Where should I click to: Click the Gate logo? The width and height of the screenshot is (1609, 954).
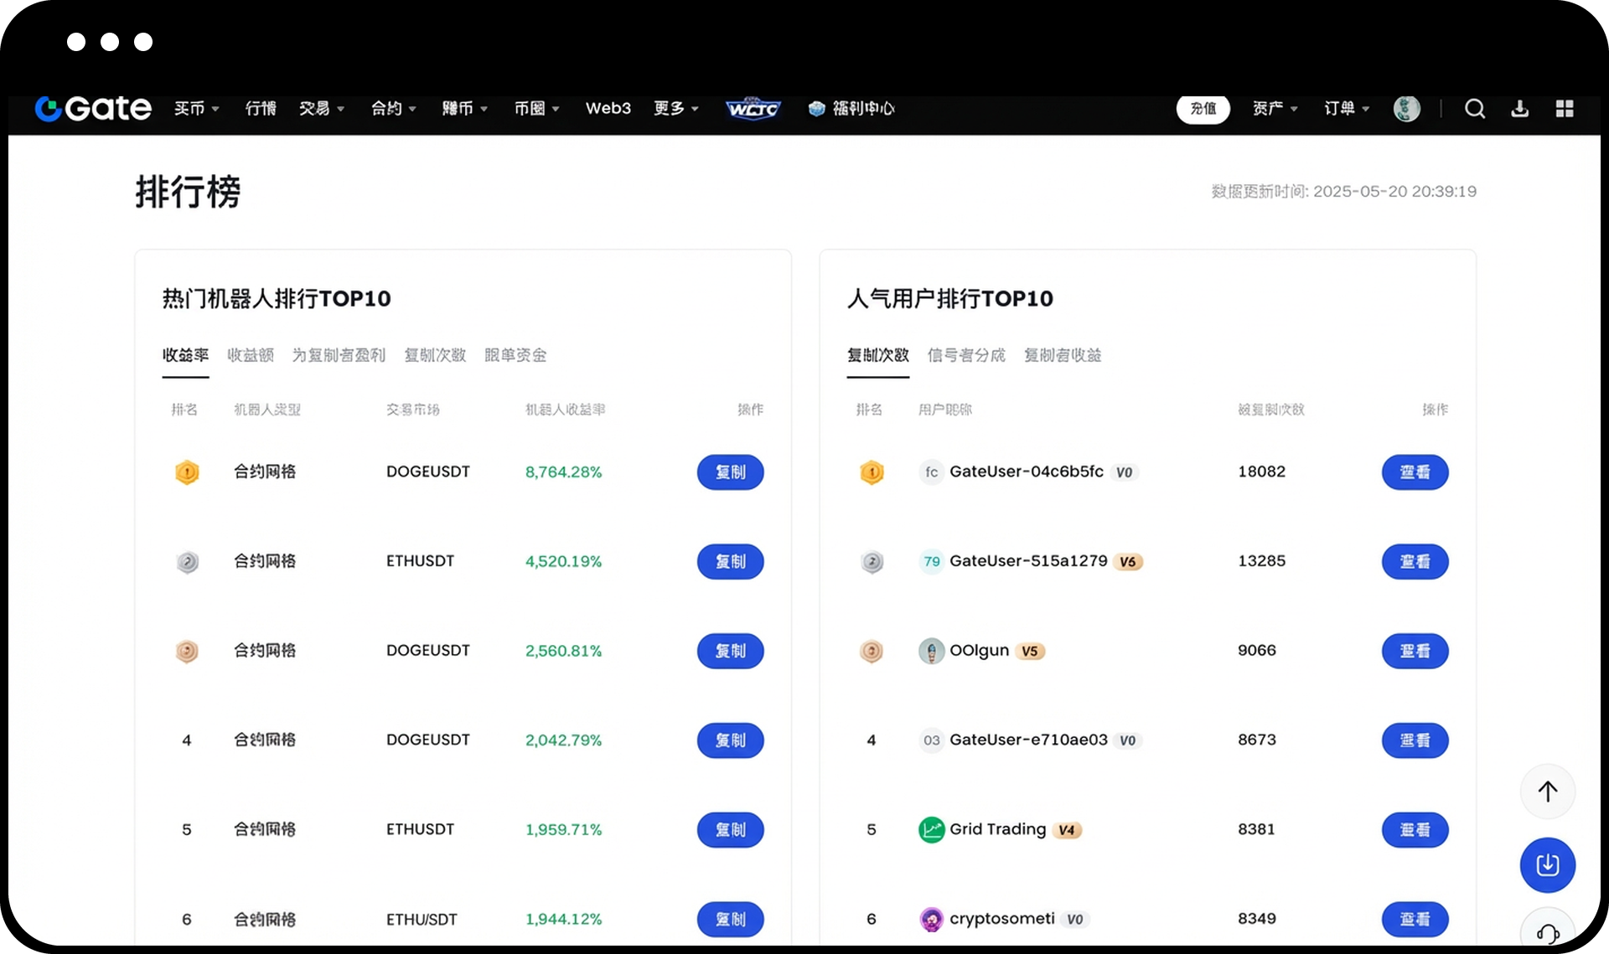click(93, 109)
